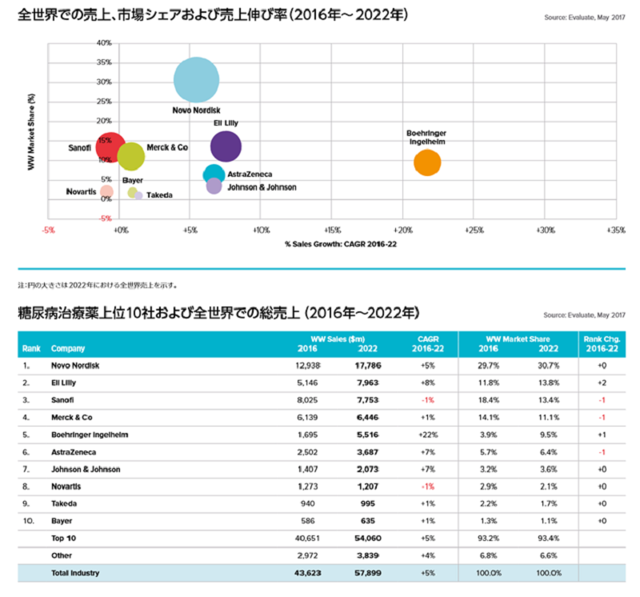
Task: Select the '30.7%' market share cell
Action: click(549, 366)
